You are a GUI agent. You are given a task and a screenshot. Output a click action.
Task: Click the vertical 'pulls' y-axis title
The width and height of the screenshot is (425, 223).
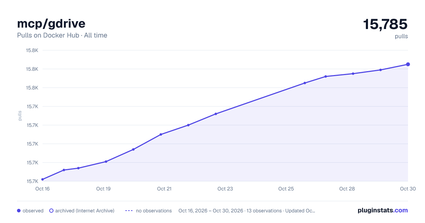coord(20,116)
